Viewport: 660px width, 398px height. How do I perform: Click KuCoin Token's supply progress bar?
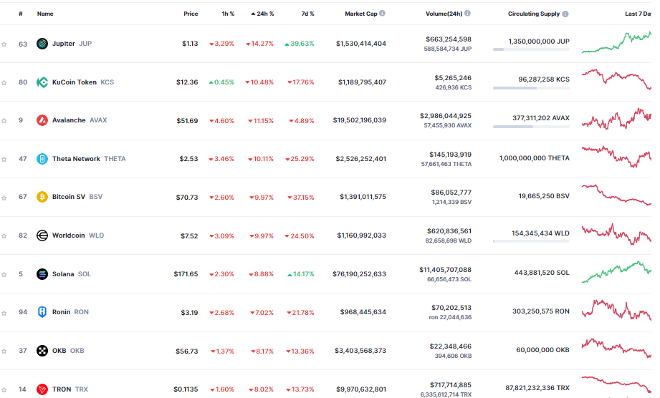coord(531,88)
